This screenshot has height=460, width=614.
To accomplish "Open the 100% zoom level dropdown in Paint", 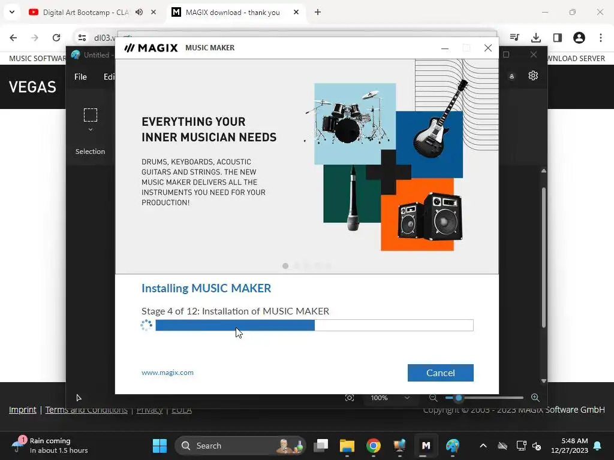I will 390,398.
